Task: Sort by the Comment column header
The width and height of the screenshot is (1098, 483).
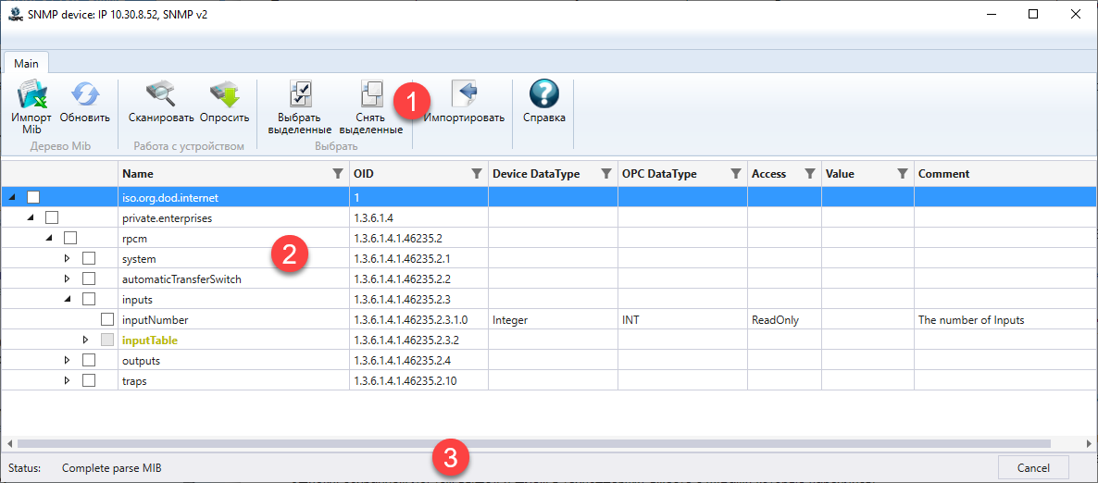Action: pyautogui.click(x=943, y=174)
